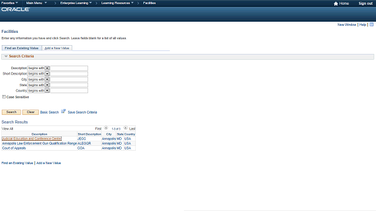
Task: Click the Search button
Action: [x=11, y=112]
